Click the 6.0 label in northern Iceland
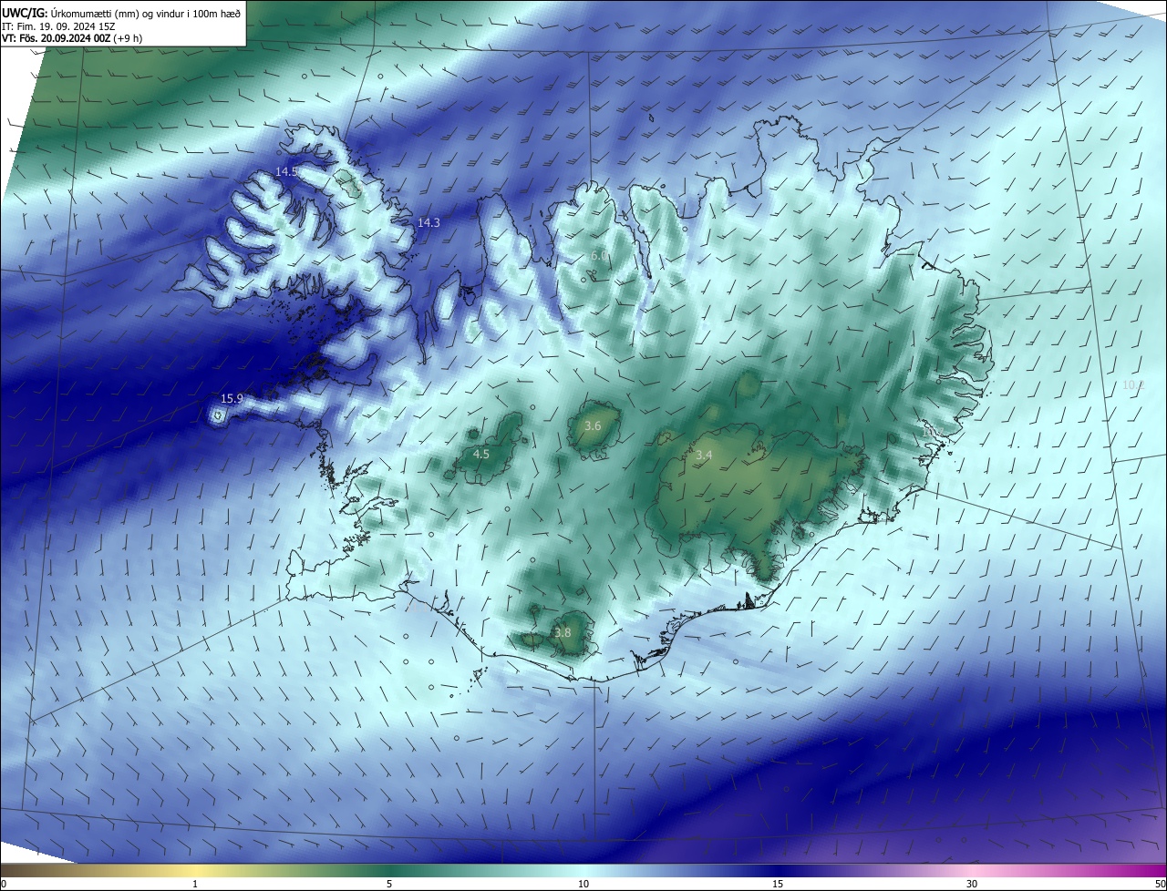The height and width of the screenshot is (891, 1167). [598, 255]
